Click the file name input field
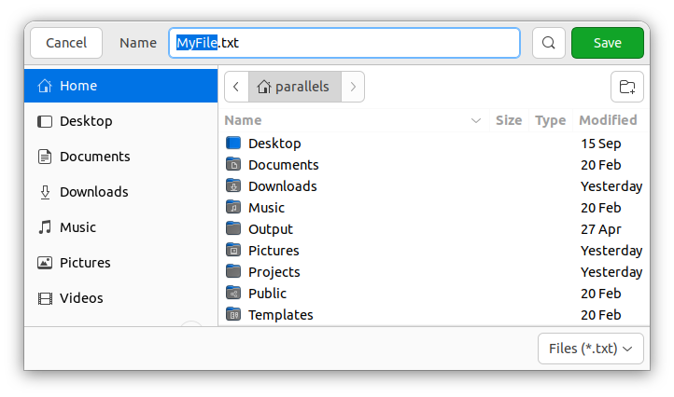 373,43
